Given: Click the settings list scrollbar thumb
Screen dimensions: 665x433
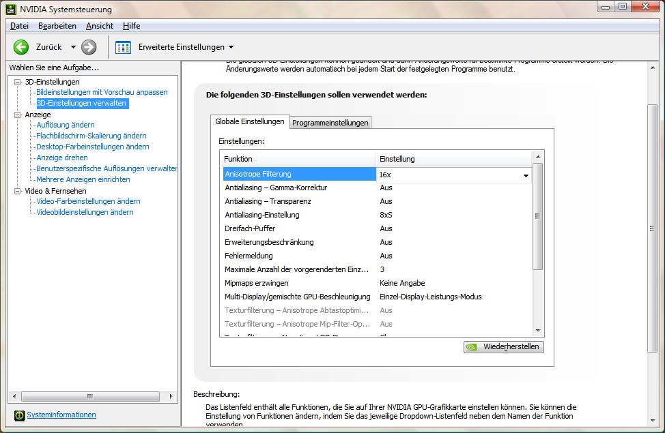Looking at the screenshot, I should click(538, 217).
